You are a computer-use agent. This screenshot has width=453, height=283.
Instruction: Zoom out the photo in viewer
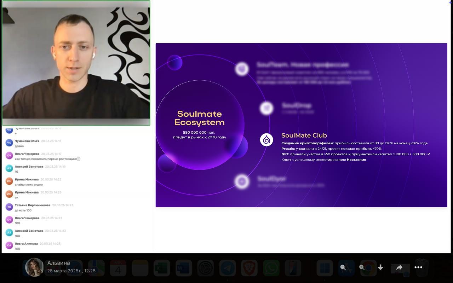[343, 267]
